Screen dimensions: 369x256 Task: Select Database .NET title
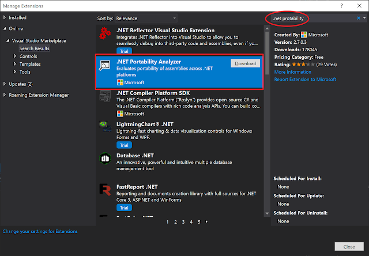(x=135, y=156)
